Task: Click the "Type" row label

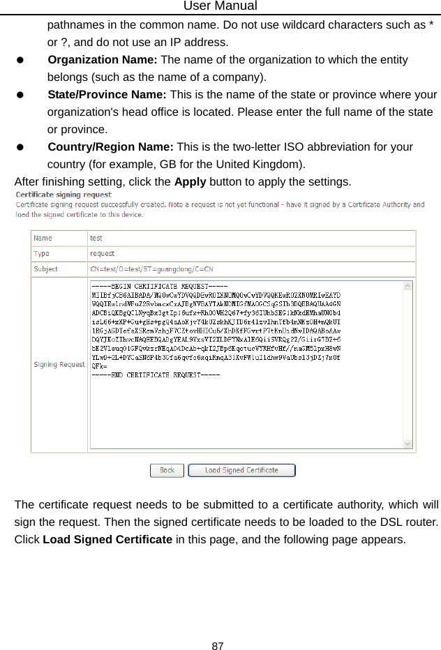Action: click(41, 254)
